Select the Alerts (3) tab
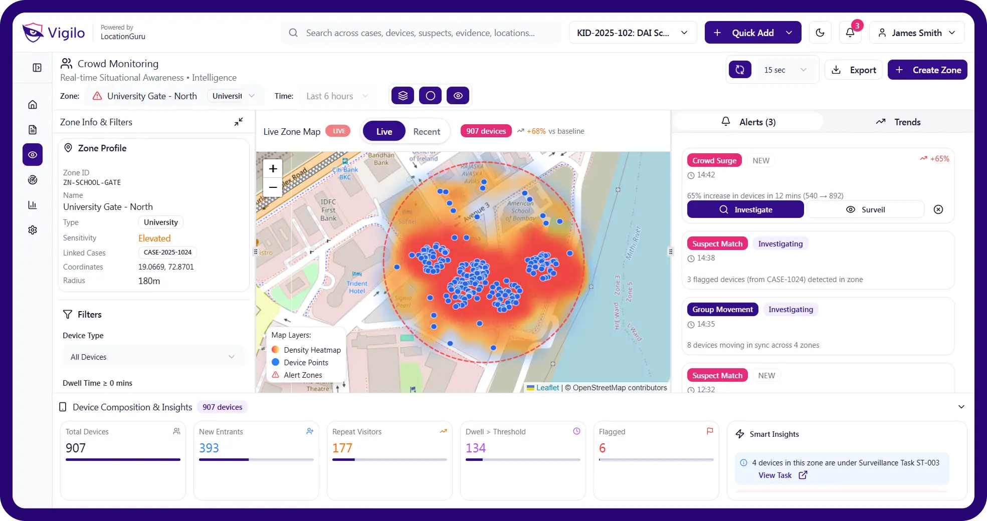This screenshot has height=521, width=987. click(x=748, y=122)
